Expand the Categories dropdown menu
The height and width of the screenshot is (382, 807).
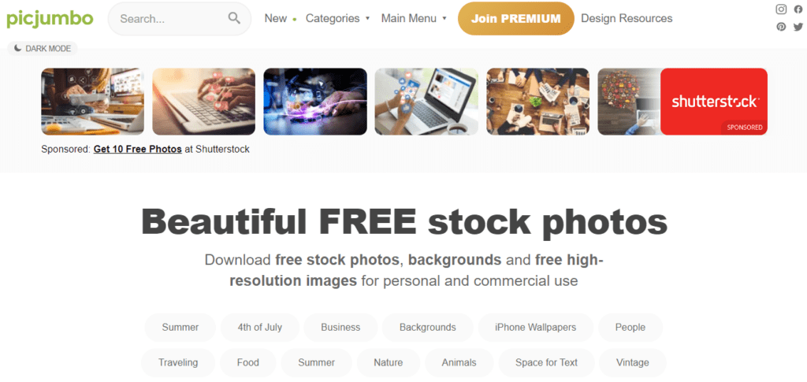[337, 18]
